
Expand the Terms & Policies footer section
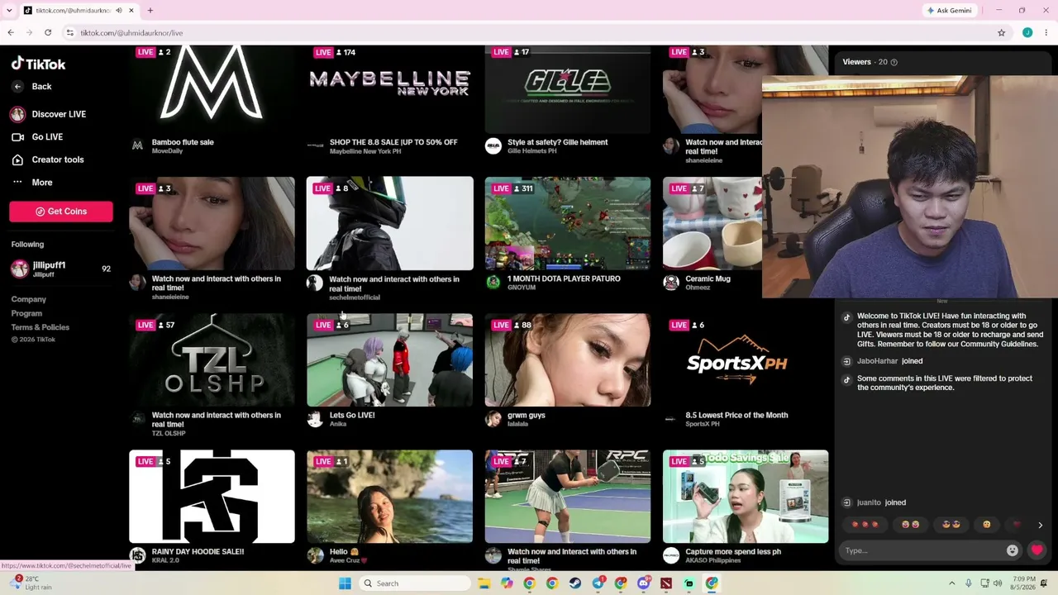(41, 327)
